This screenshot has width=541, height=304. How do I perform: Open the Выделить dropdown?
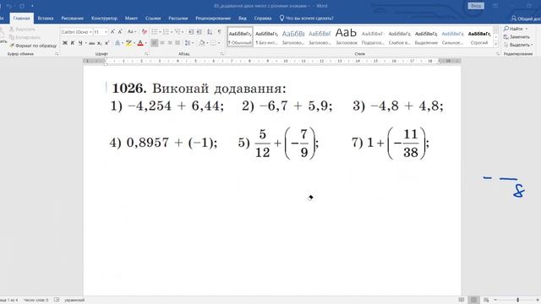pyautogui.click(x=517, y=45)
